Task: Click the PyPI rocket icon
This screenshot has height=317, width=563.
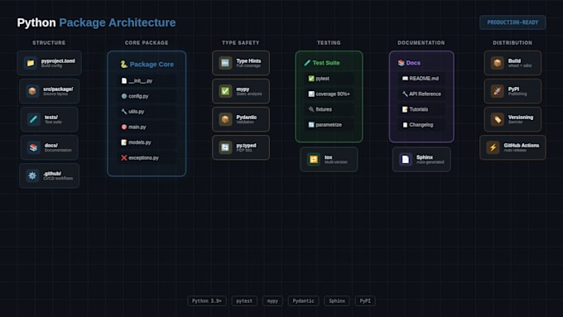Action: coord(498,91)
